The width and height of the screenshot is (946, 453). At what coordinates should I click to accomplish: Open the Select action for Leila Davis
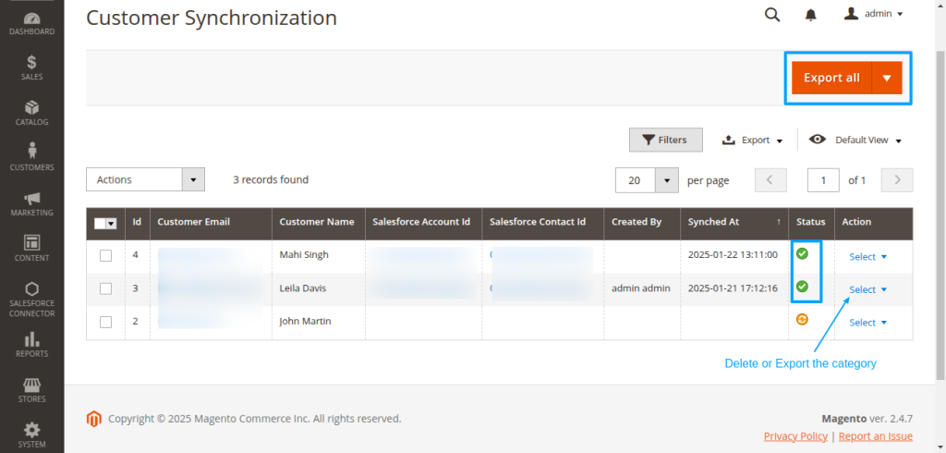click(868, 289)
